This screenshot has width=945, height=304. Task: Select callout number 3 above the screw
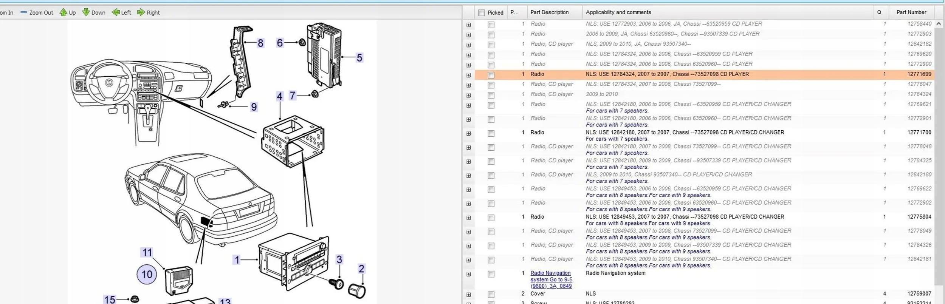coord(339,259)
